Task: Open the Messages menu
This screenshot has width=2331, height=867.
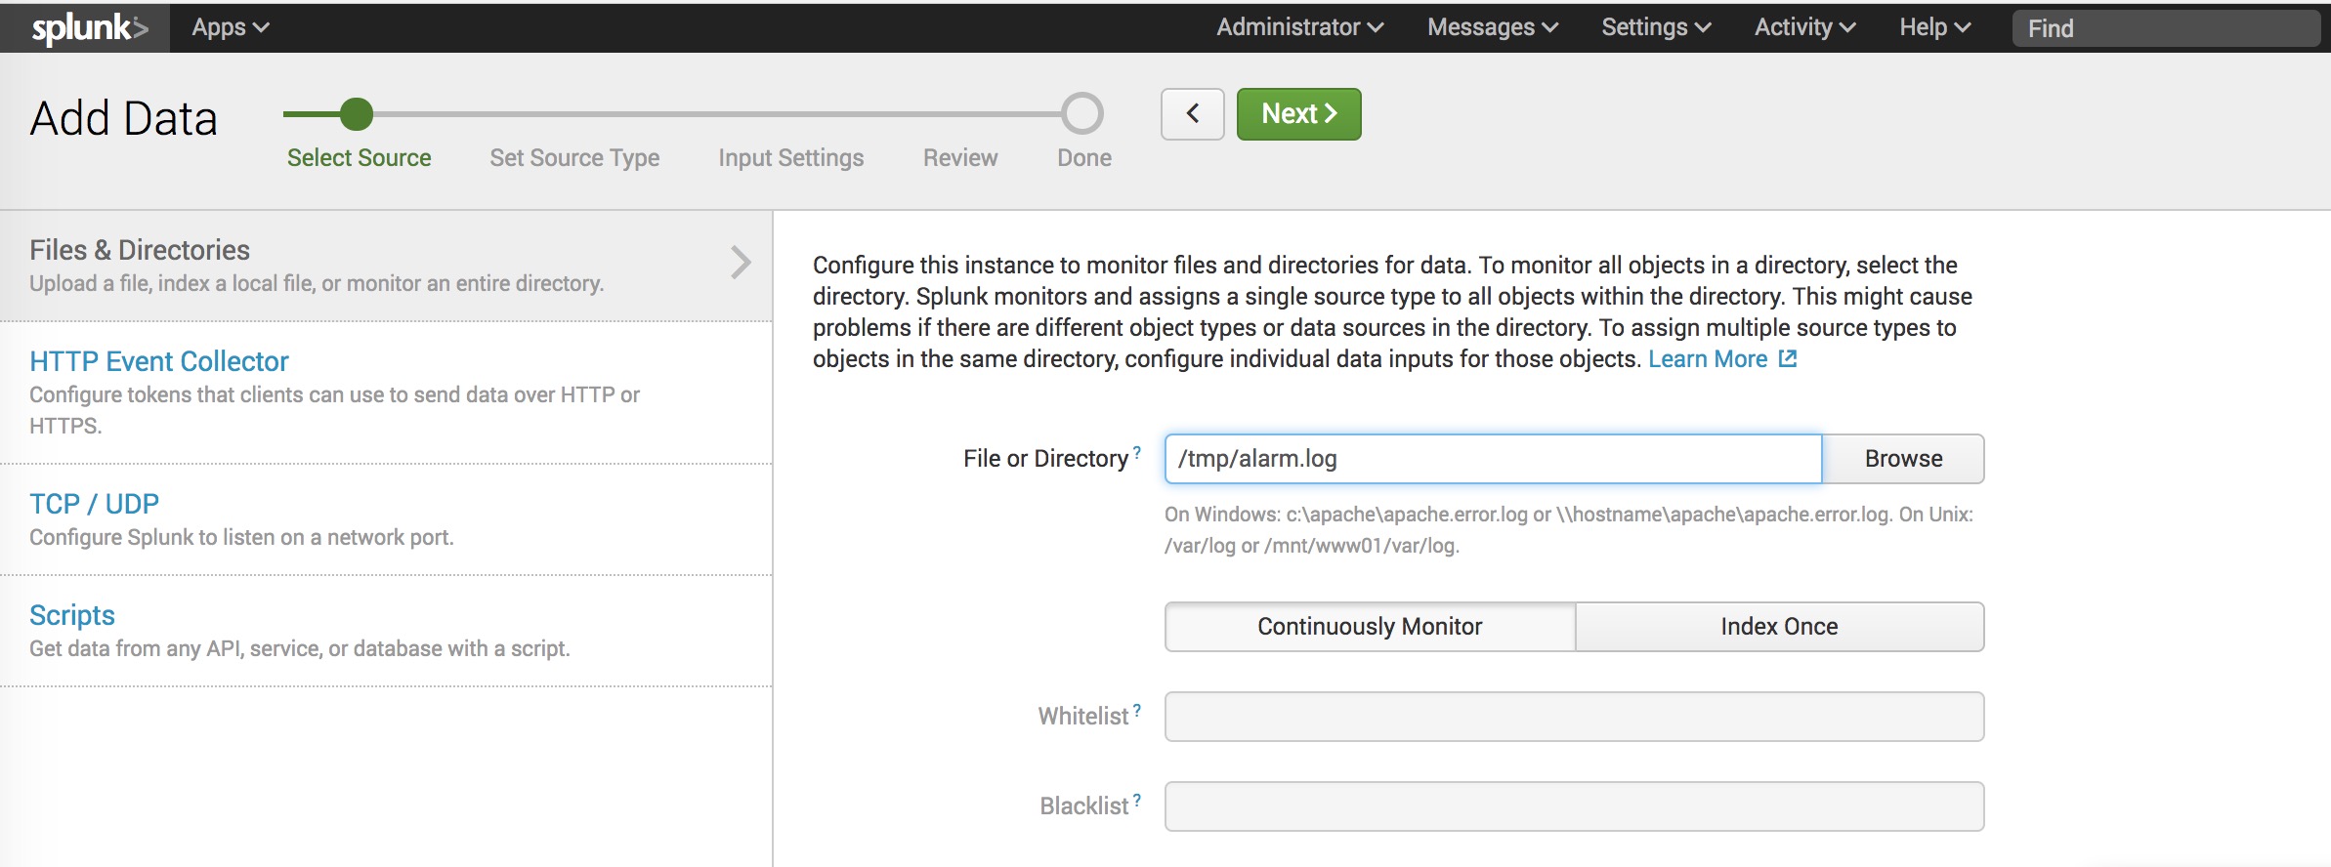Action: (x=1492, y=27)
